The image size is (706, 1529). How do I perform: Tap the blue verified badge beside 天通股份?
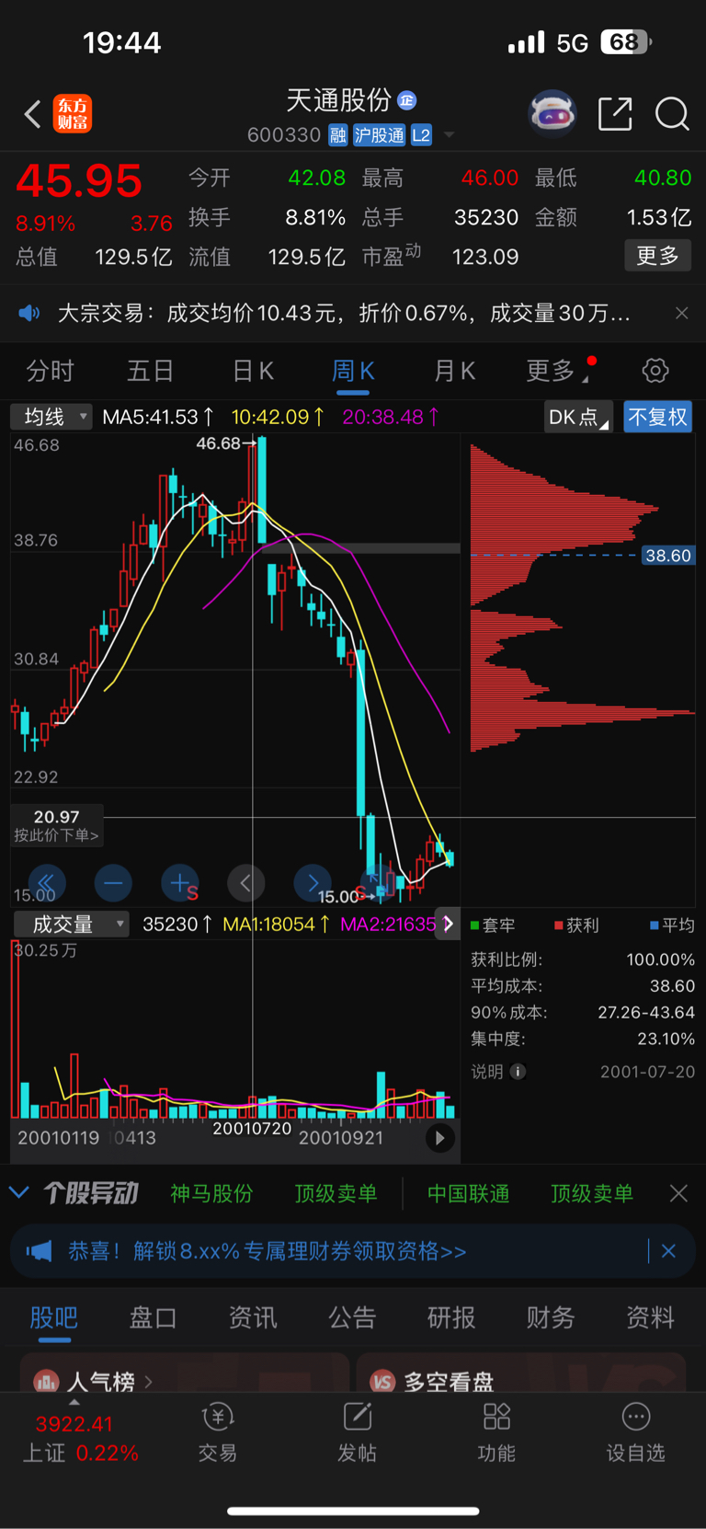tap(407, 100)
